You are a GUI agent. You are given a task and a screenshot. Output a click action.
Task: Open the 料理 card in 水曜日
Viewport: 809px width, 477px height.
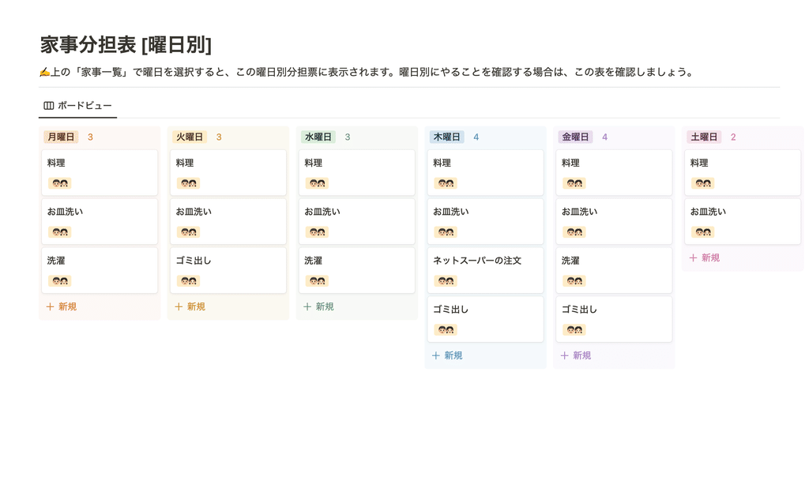point(356,173)
